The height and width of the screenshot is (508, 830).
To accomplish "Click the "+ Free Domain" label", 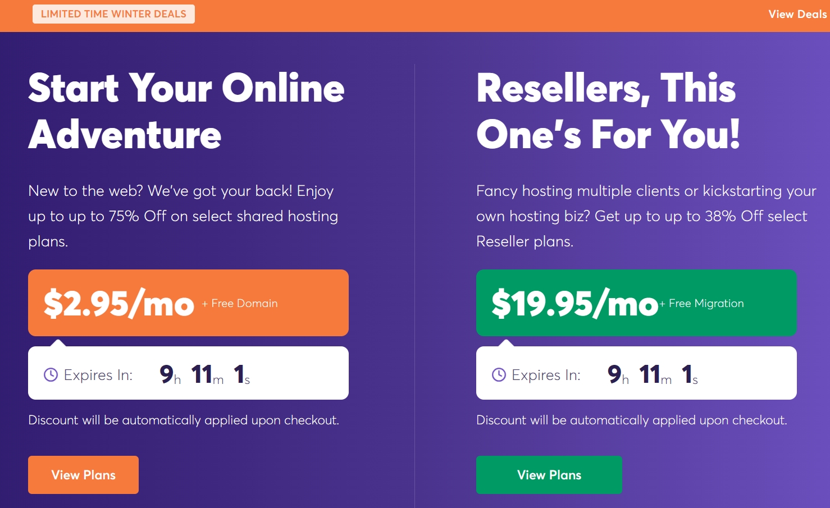I will pyautogui.click(x=240, y=304).
